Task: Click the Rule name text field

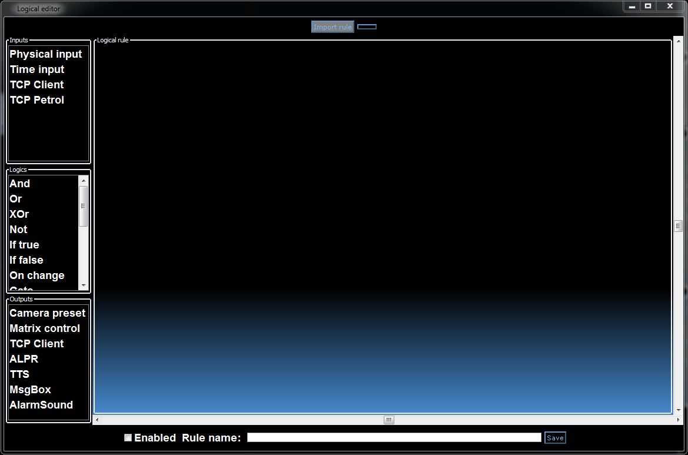Action: click(x=393, y=437)
